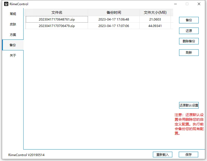Click the 保存 button
Viewport: 207px width, 161px height.
tap(188, 155)
